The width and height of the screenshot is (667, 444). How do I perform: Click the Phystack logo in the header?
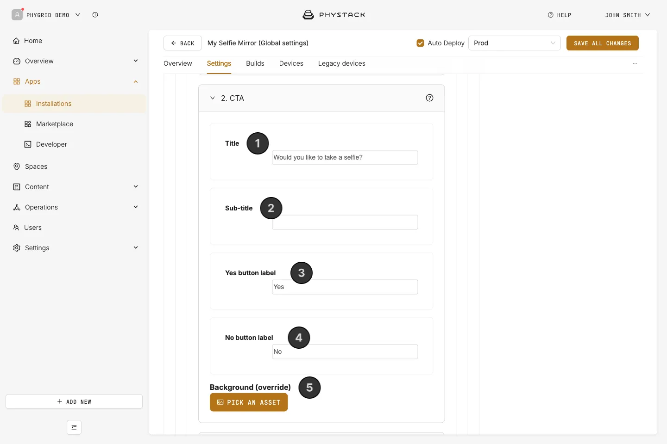click(333, 15)
